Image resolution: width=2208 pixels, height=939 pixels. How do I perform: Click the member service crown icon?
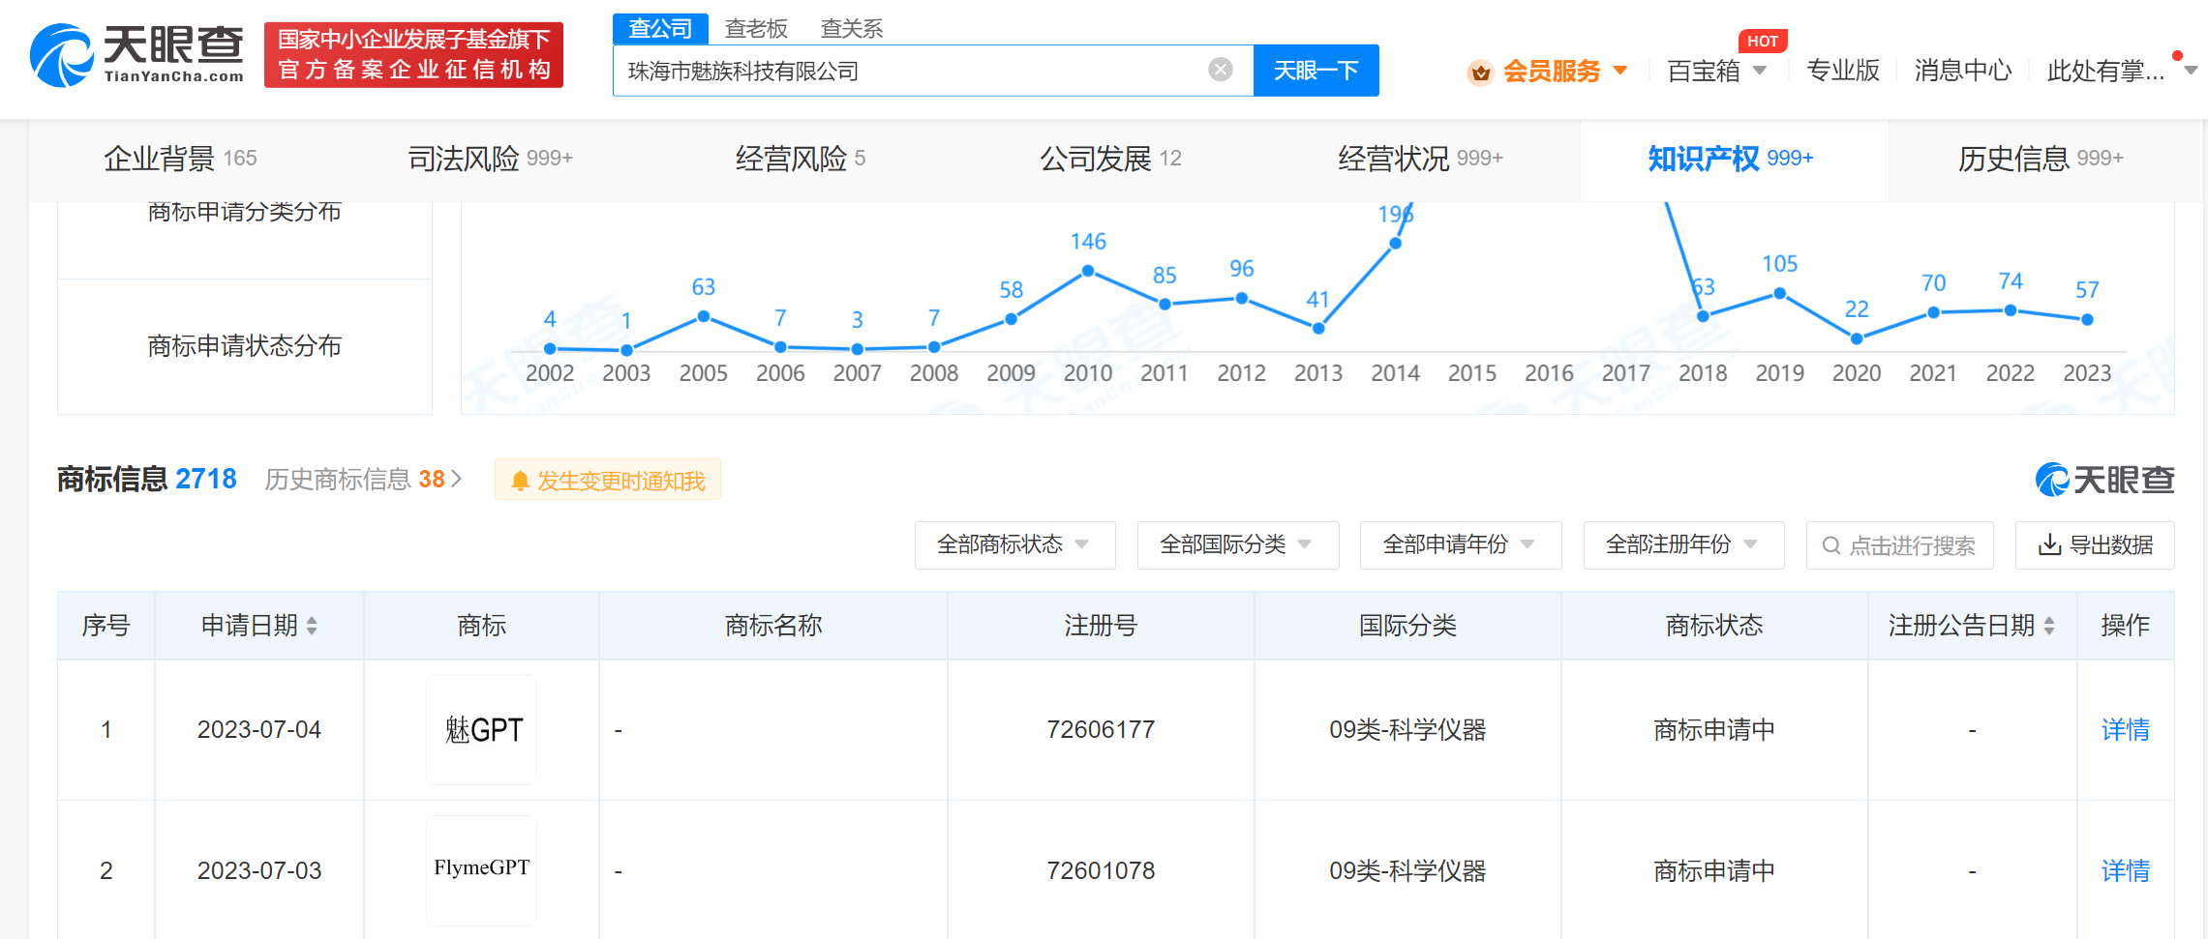[x=1480, y=72]
